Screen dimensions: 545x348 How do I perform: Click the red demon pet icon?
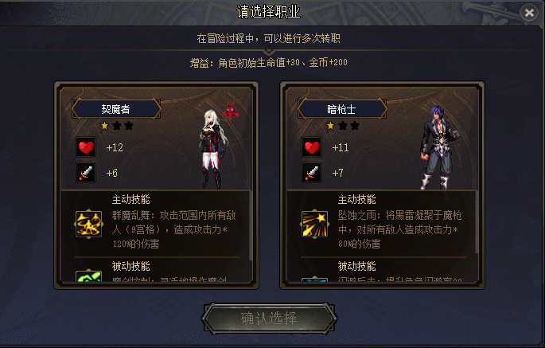(x=231, y=110)
